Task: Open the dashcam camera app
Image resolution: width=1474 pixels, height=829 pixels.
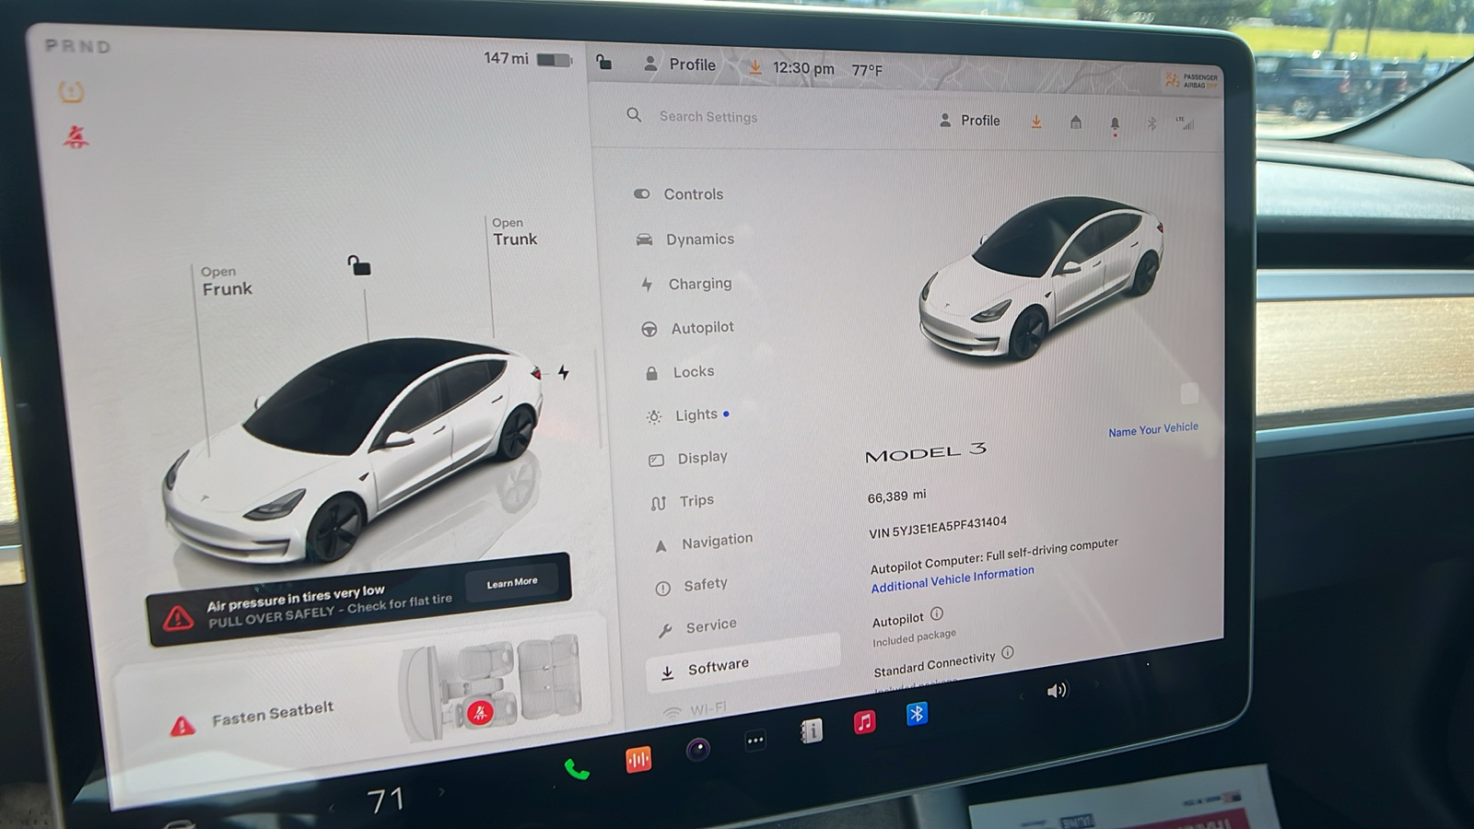Action: pos(698,749)
